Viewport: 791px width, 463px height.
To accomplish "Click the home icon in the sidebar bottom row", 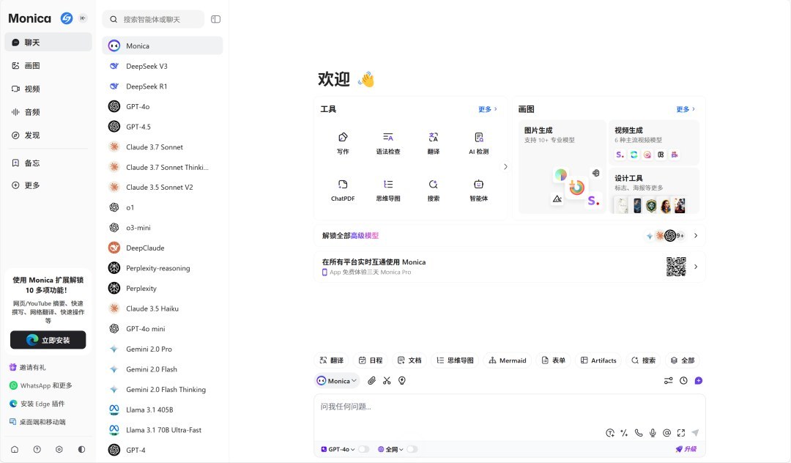I will [15, 449].
